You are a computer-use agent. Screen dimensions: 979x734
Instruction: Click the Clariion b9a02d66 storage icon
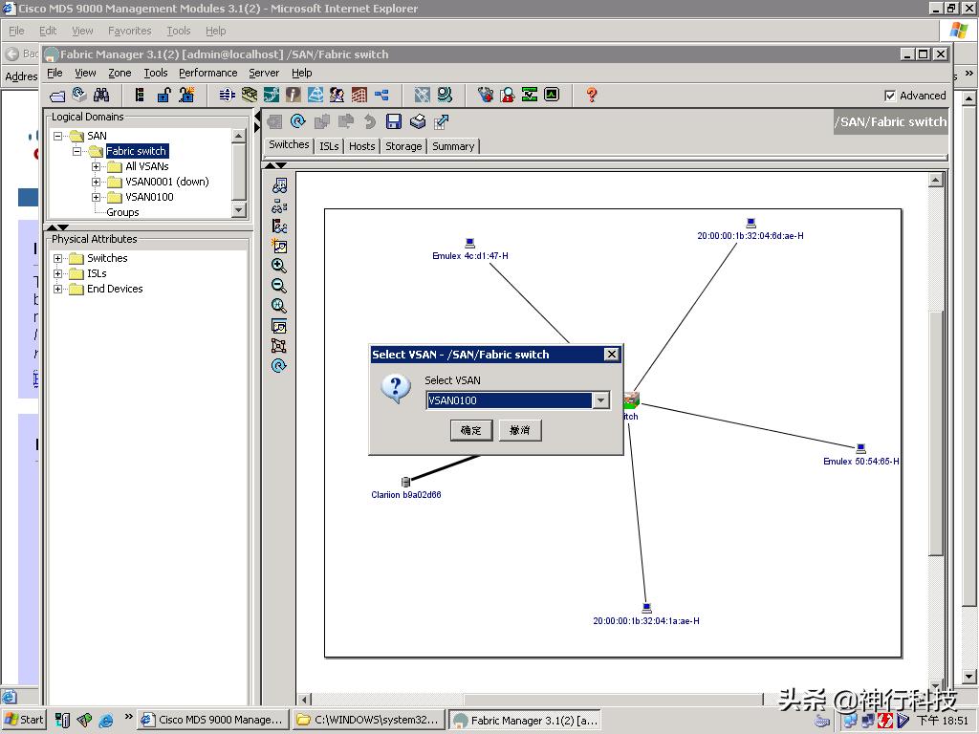click(405, 483)
